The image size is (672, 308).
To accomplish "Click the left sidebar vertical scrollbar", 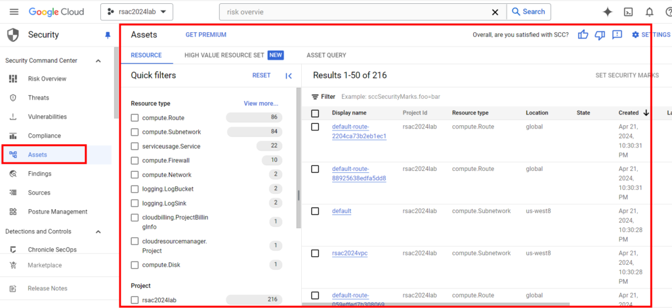I will point(115,83).
